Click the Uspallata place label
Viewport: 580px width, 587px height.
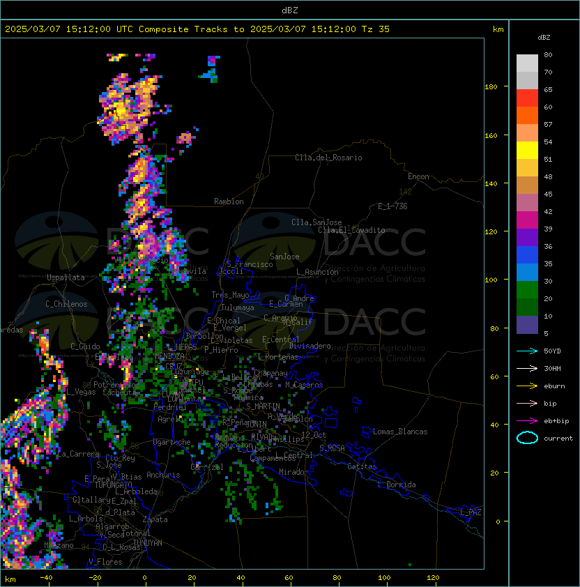[x=66, y=277]
